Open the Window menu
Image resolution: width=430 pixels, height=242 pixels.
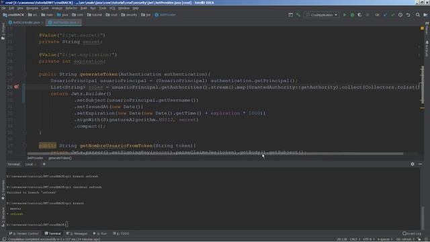click(x=124, y=8)
